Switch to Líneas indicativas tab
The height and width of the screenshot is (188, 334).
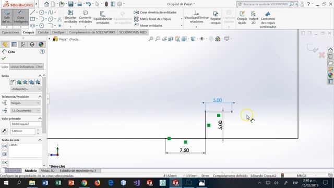(22, 67)
